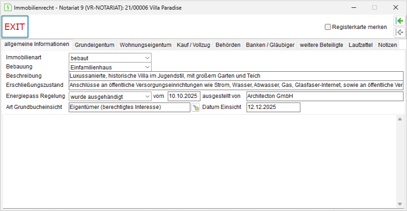The image size is (407, 211).
Task: Minimize the Immobilienrecht window
Action: pyautogui.click(x=354, y=7)
